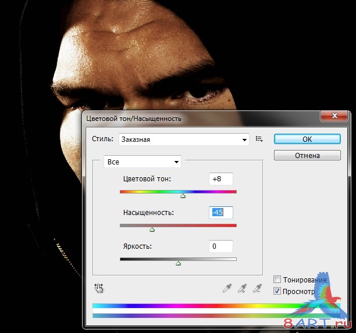Viewport: 356px width, 333px height.
Task: Click the Яркость value field
Action: 221,246
